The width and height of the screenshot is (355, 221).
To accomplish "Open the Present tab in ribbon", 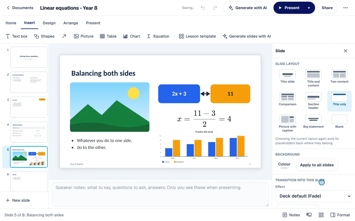I will 93,23.
